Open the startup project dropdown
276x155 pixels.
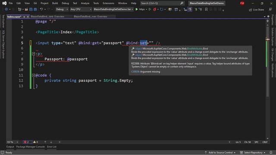tap(113, 9)
